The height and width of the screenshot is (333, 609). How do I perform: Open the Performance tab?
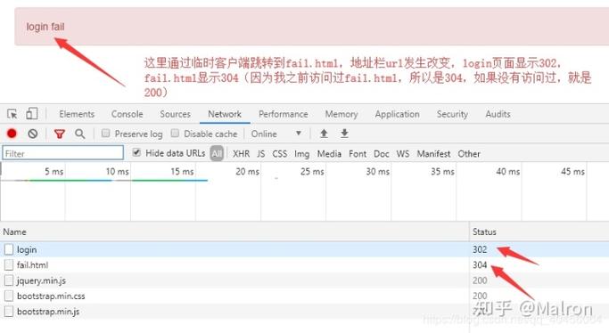click(x=284, y=114)
